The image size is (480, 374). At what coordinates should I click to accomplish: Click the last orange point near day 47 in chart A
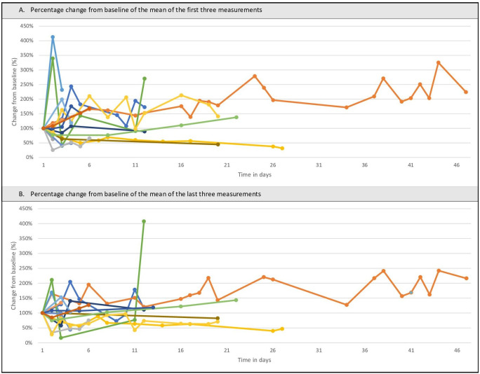click(466, 92)
